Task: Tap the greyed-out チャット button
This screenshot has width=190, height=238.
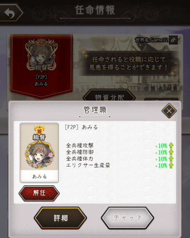Action: point(127,218)
